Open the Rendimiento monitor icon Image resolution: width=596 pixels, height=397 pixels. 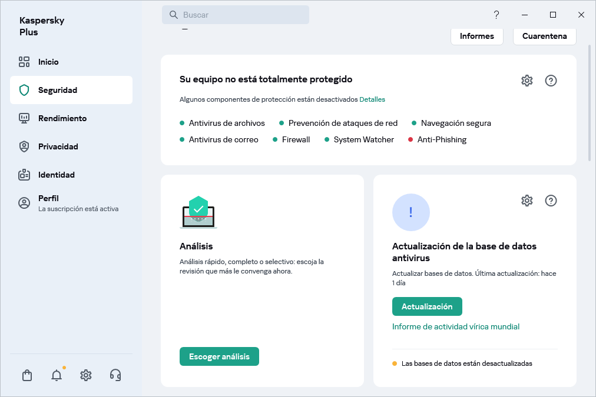click(x=24, y=118)
